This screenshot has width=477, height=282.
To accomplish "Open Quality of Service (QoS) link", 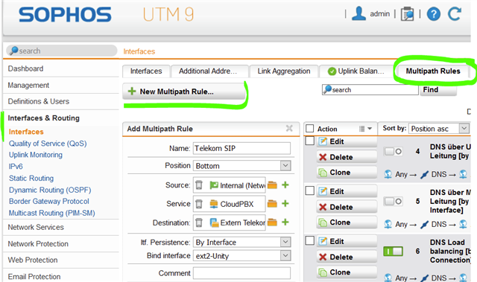I will pyautogui.click(x=48, y=144).
